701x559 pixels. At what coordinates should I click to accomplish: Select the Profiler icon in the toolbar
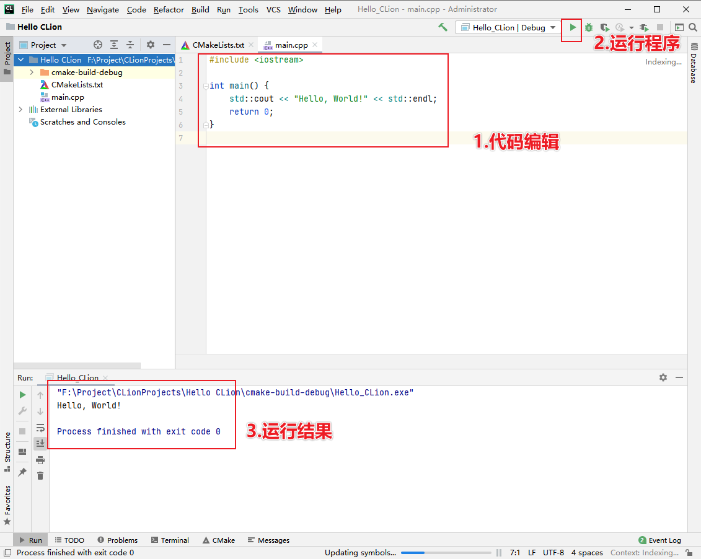pos(619,27)
